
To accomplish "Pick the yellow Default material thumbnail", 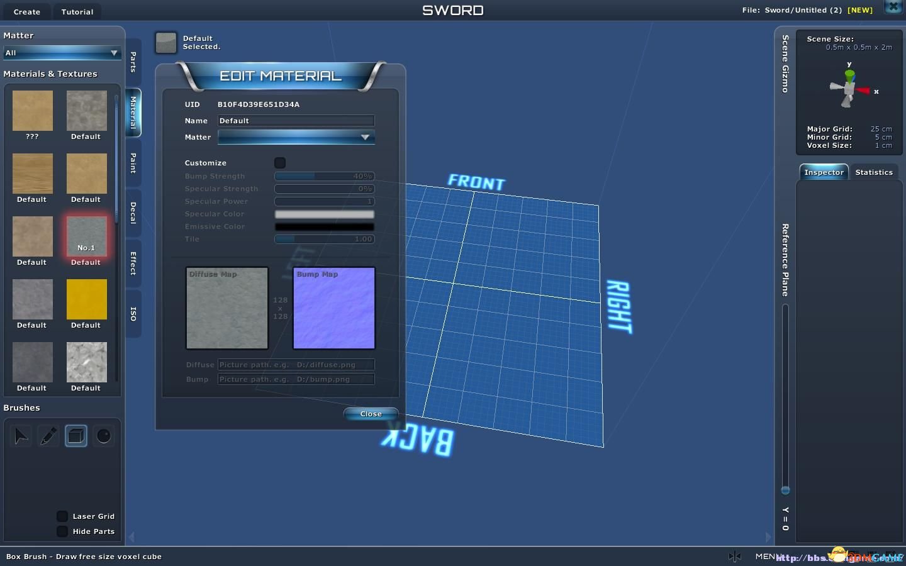I will [86, 299].
